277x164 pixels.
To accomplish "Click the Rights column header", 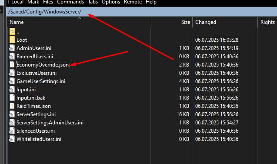I will pos(267,22).
